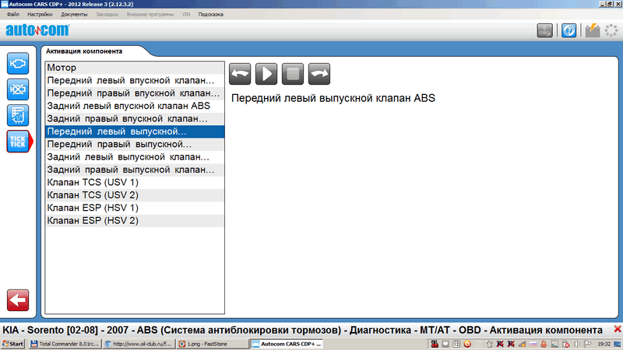Open the engine OBD diagnostics sidebar icon
Viewport: 623px width, 350px height.
point(18,63)
